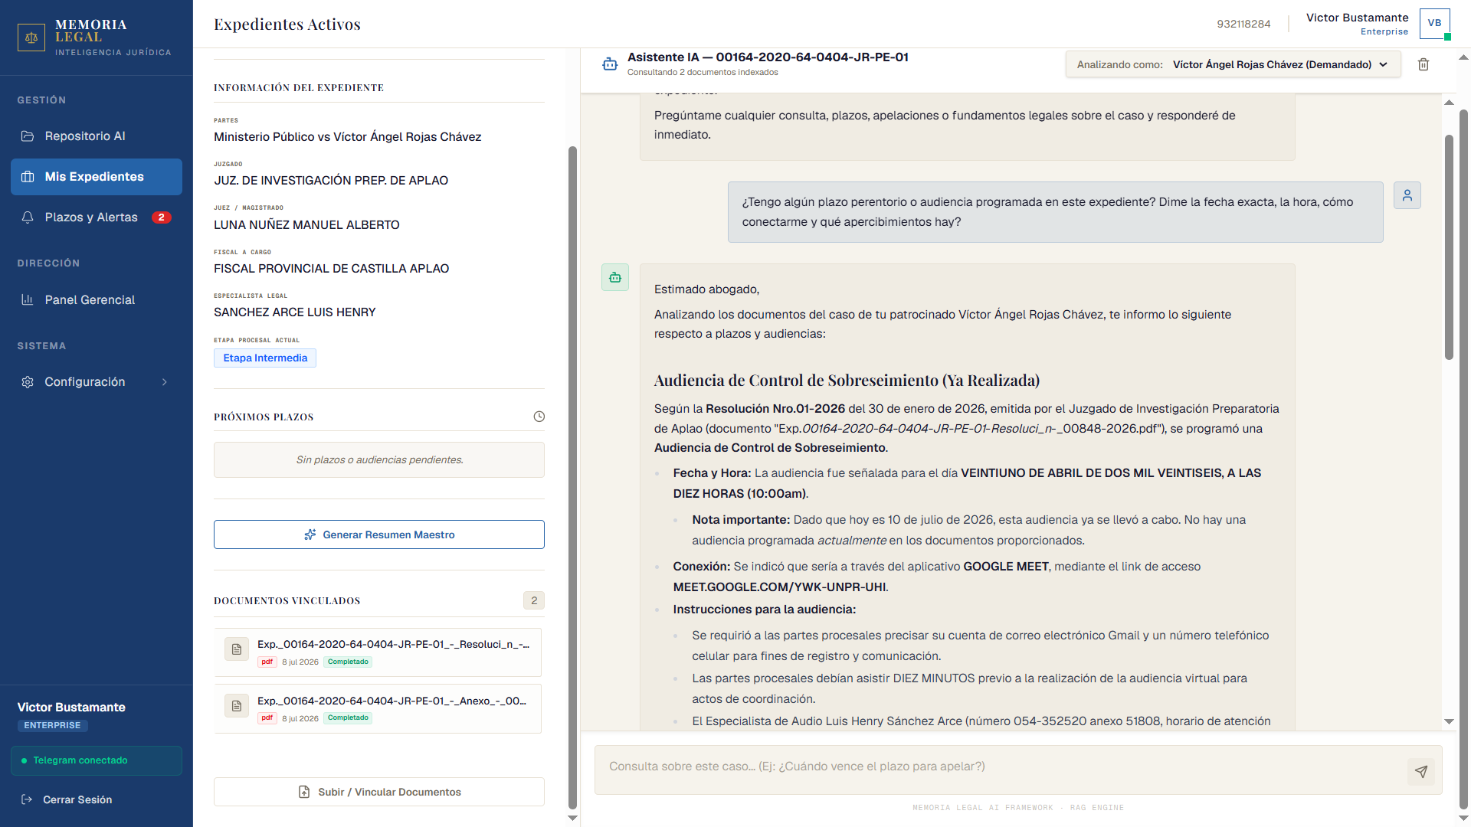The width and height of the screenshot is (1471, 827).
Task: Click the page scrollbar at far right edge
Action: pyautogui.click(x=1463, y=459)
